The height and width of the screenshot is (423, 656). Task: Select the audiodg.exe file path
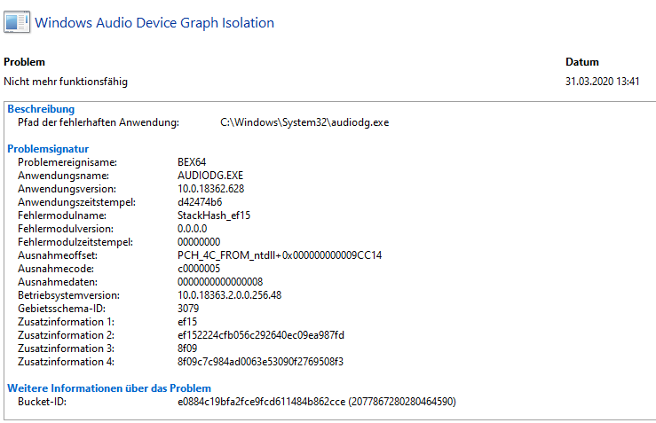304,122
